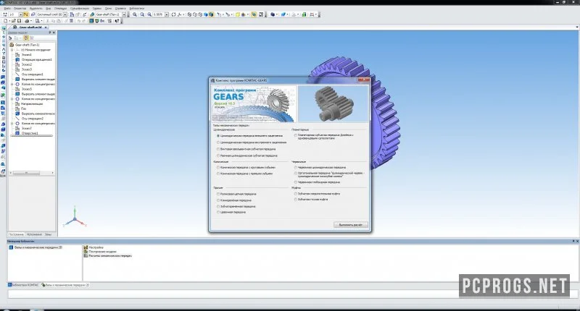Select Ось операции:1 in model tree
Image resolution: width=580 pixels, height=311 pixels.
pos(32,74)
